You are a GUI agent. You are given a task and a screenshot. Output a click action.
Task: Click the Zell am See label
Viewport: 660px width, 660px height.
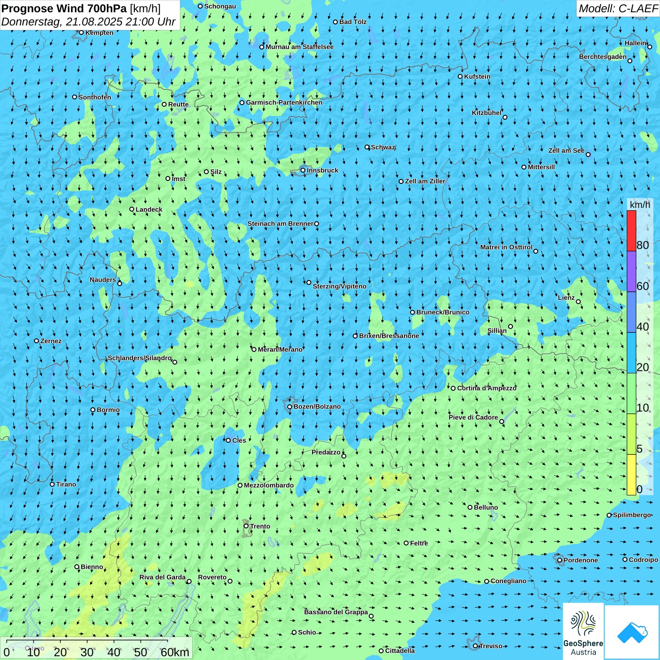[566, 150]
